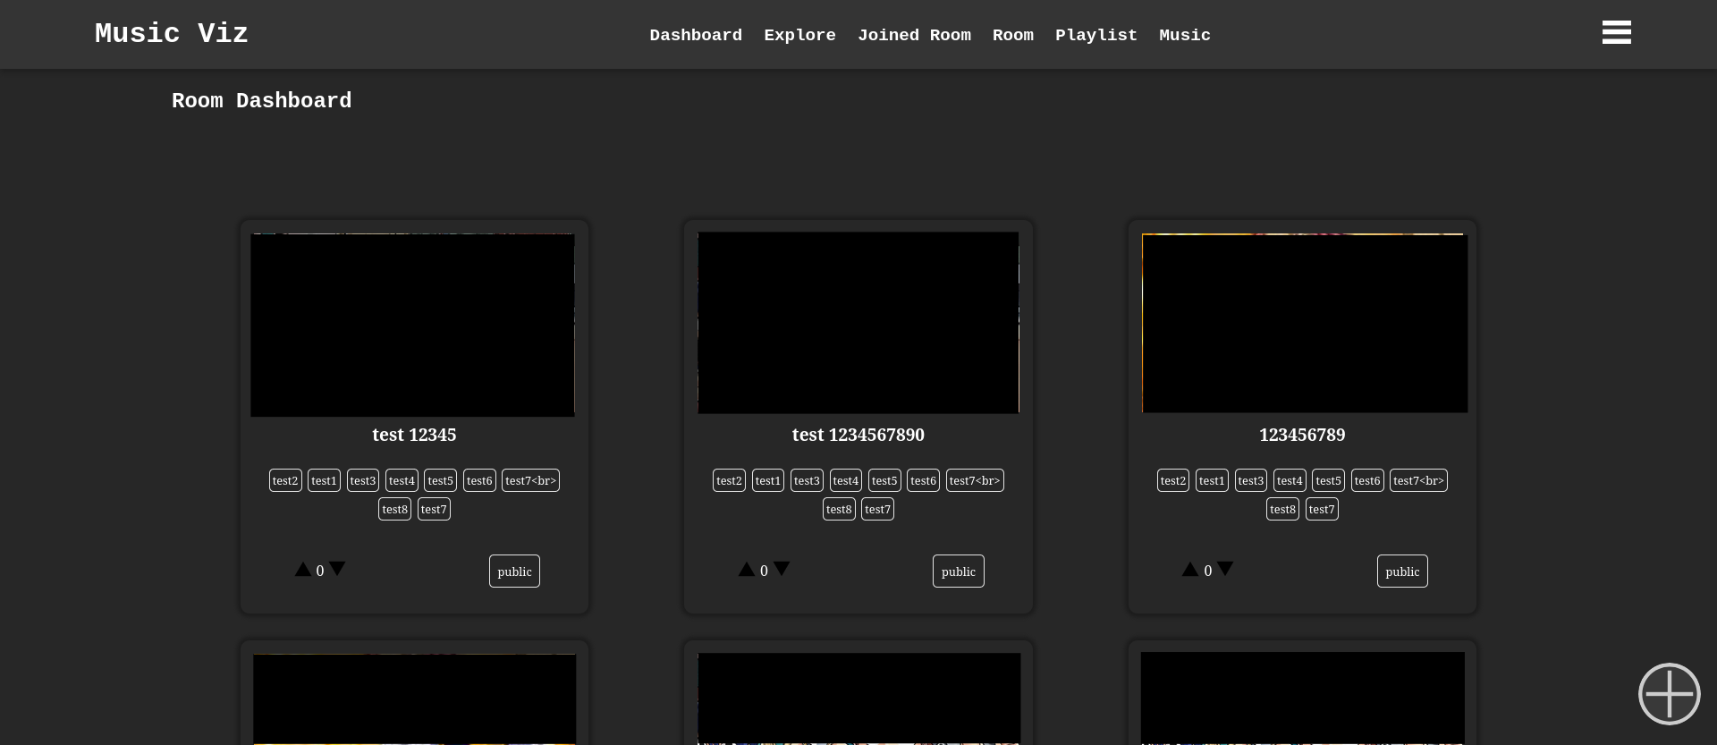Screen dimensions: 1717x745
Task: Downvote the 'test 12345' room
Action: pyautogui.click(x=337, y=569)
